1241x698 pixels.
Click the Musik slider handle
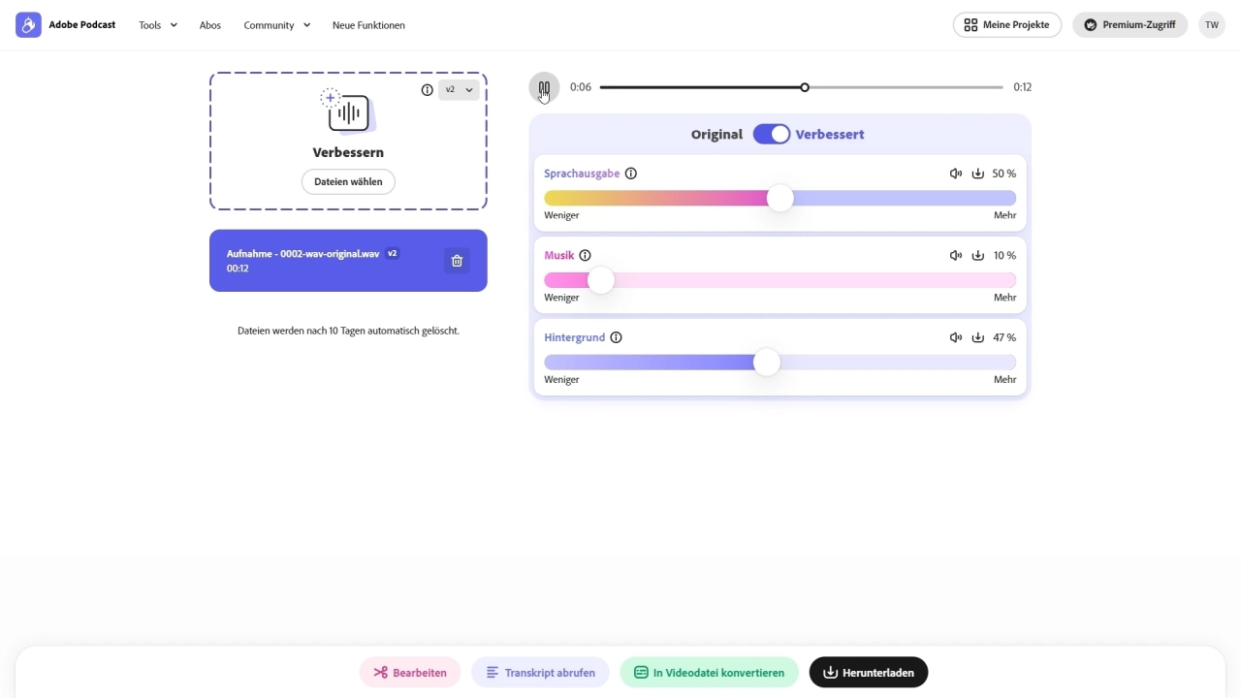tap(601, 281)
